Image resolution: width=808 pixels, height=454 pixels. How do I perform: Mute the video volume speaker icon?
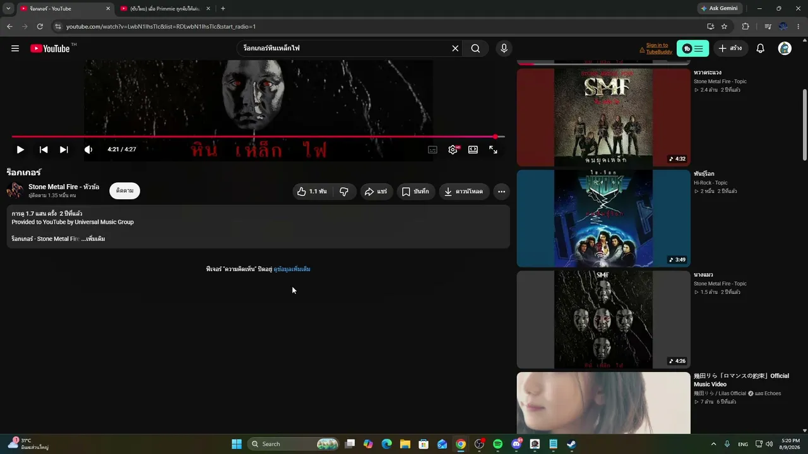click(x=88, y=149)
